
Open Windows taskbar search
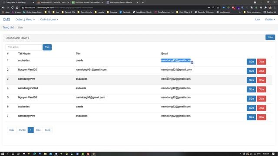8,154
